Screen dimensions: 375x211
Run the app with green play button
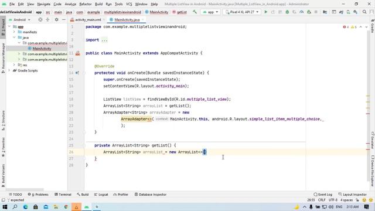pos(265,12)
